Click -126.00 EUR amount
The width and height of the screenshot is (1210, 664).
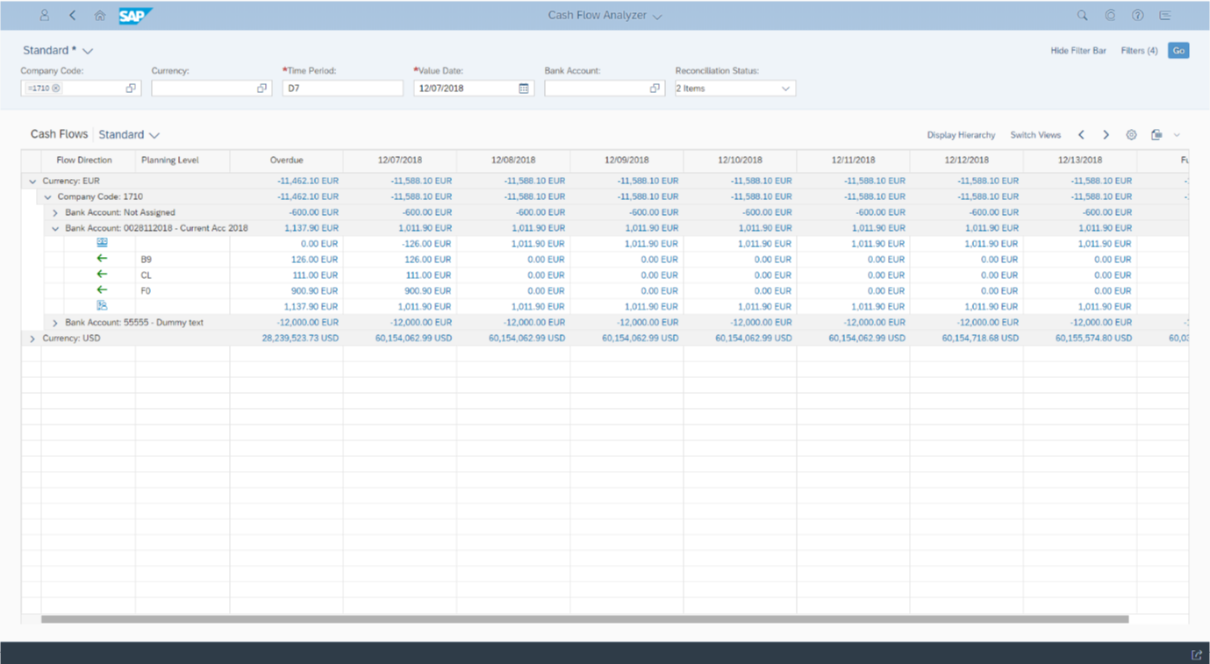click(426, 244)
